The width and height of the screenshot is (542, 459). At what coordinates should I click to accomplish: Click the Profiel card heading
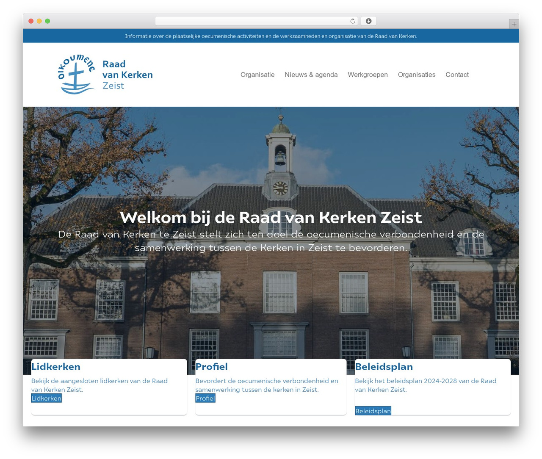[211, 367]
